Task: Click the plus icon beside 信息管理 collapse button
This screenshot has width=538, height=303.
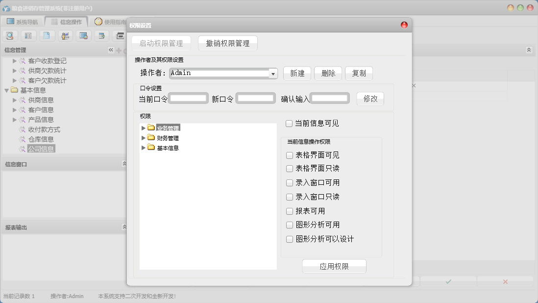Action: pyautogui.click(x=119, y=50)
